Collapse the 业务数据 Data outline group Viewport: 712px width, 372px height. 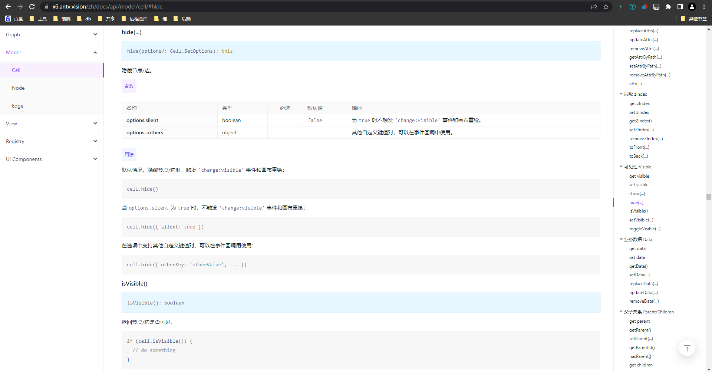621,239
